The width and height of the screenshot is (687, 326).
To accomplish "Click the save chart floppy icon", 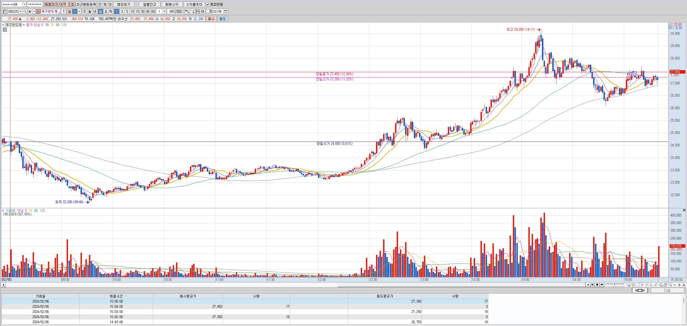I will coord(198,11).
